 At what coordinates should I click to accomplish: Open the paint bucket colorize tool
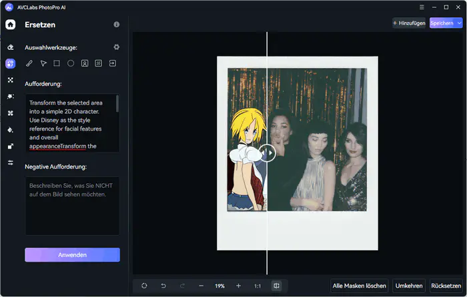(11, 130)
